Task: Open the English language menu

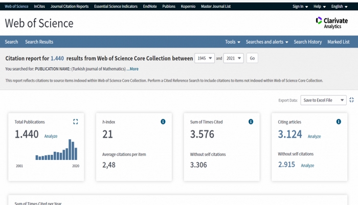Action: pyautogui.click(x=339, y=7)
